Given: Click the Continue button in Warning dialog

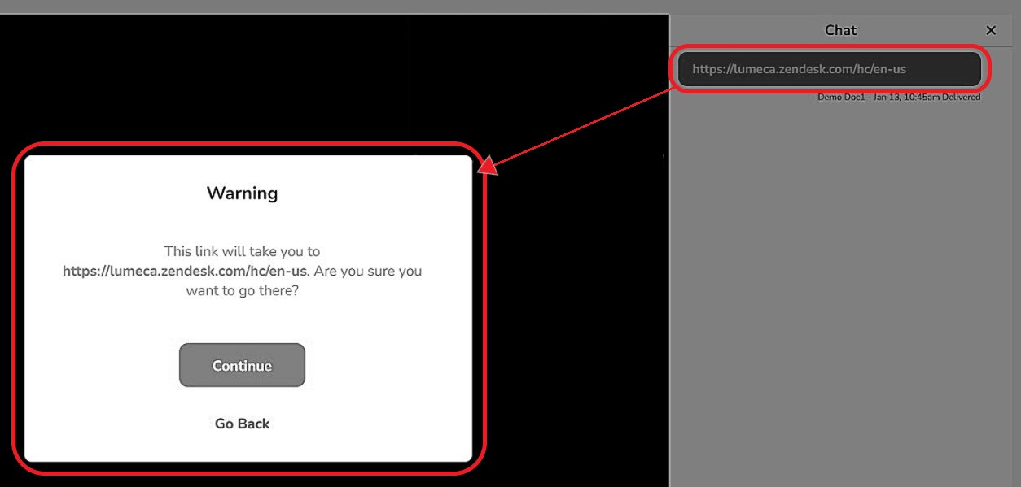Looking at the screenshot, I should (x=242, y=365).
